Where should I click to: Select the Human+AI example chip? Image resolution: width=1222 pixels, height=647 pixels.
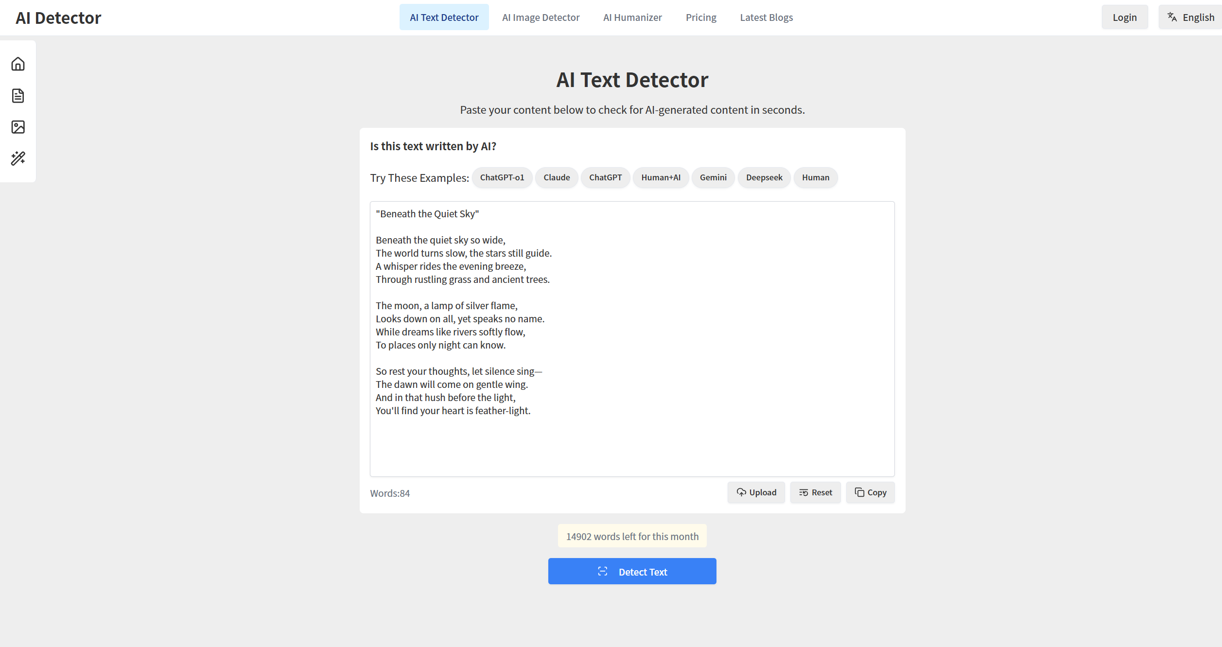pyautogui.click(x=660, y=177)
